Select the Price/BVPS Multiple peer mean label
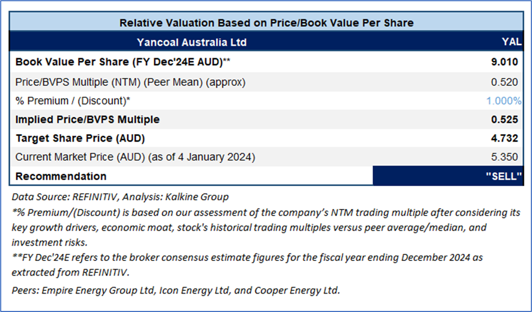Screen dimensions: 532x312 click(130, 82)
